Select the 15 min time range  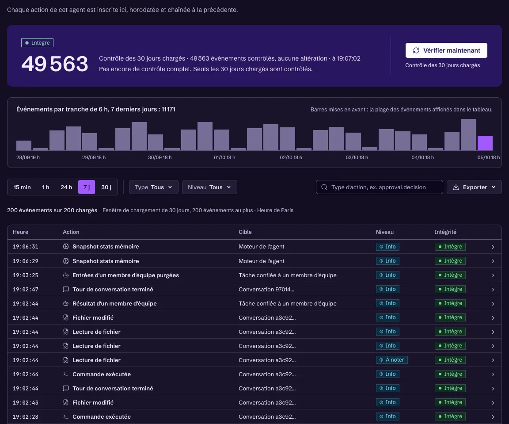[x=22, y=187]
